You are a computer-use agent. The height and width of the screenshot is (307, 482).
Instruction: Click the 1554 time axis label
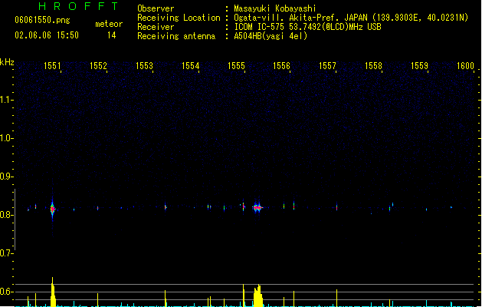pyautogui.click(x=190, y=66)
